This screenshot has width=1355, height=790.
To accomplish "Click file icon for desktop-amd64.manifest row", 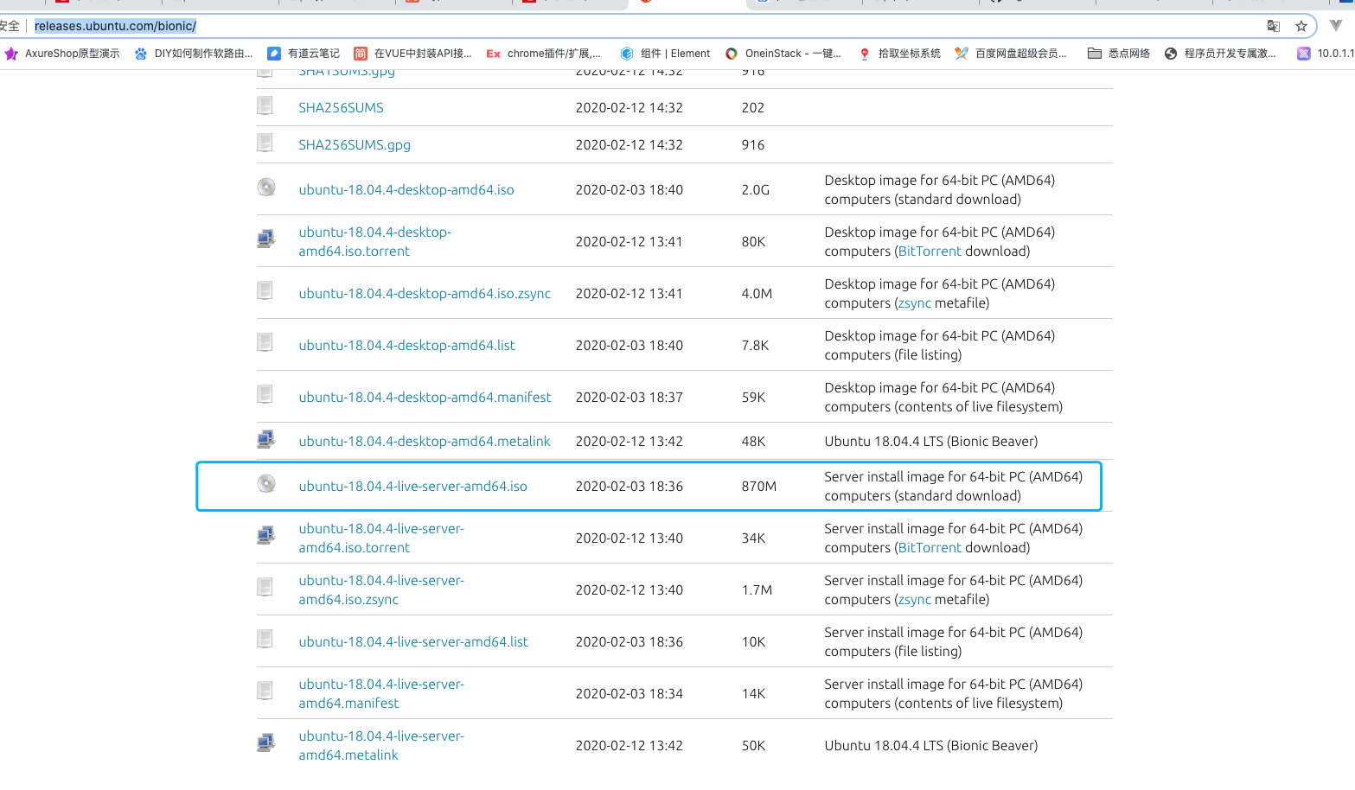I will (x=265, y=395).
